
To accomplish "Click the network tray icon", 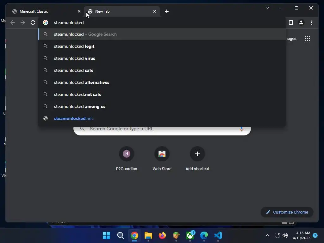I will 277,235.
